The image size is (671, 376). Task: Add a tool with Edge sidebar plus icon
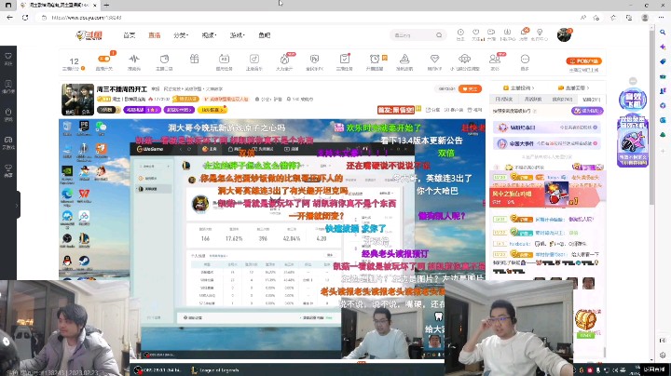click(663, 151)
